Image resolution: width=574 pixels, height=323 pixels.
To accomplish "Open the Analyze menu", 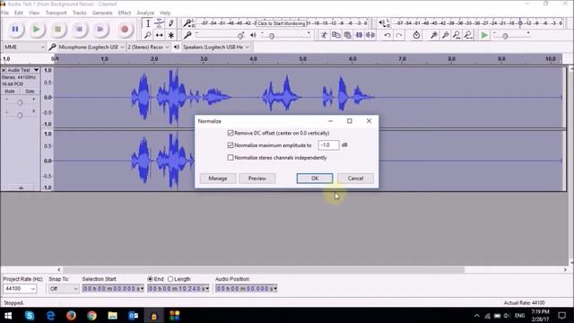I will coord(145,13).
